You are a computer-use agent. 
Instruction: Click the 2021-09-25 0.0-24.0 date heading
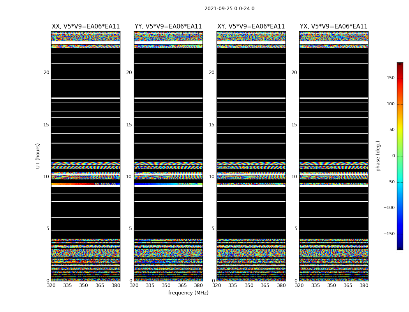click(229, 9)
